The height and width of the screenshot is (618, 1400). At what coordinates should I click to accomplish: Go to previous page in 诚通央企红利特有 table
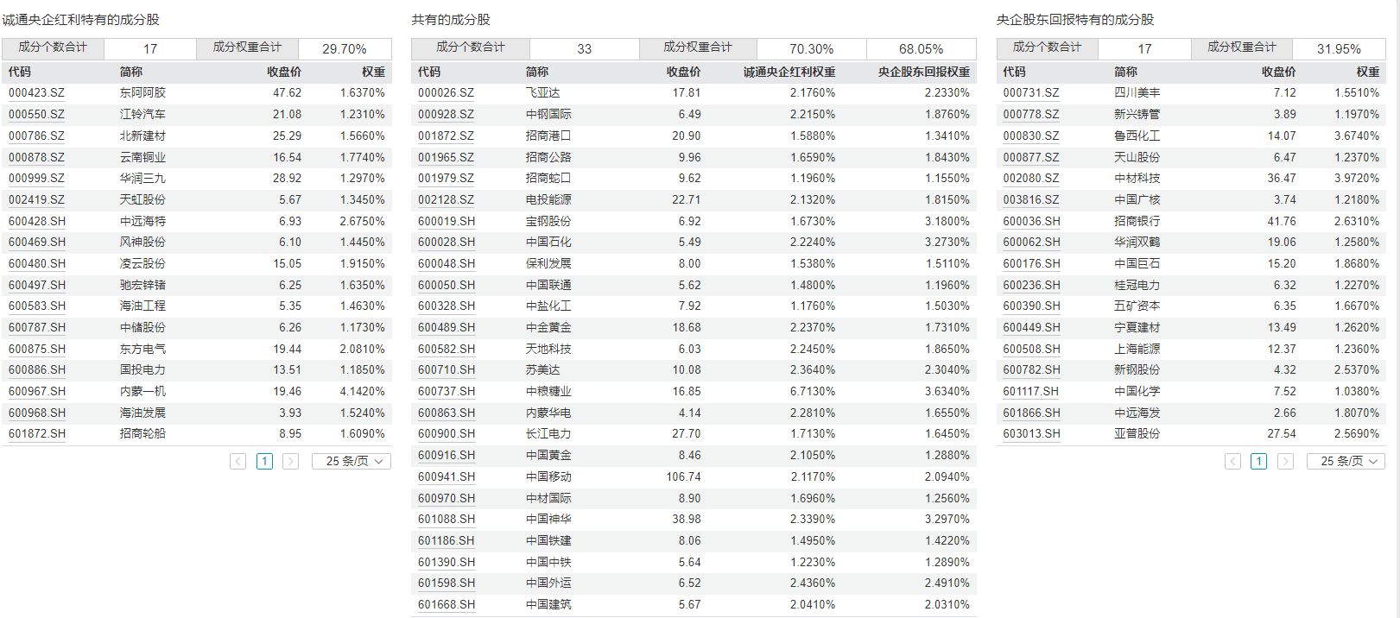(x=238, y=461)
